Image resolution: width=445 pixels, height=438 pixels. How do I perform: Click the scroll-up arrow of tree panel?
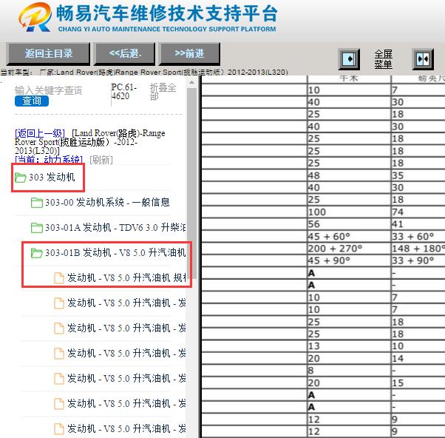point(191,82)
